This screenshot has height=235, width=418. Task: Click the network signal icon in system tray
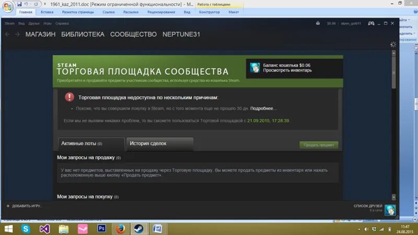381,229
